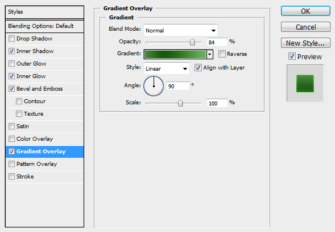The image size is (335, 232).
Task: Uncheck Bevel and Emboss checkbox
Action: coord(11,89)
